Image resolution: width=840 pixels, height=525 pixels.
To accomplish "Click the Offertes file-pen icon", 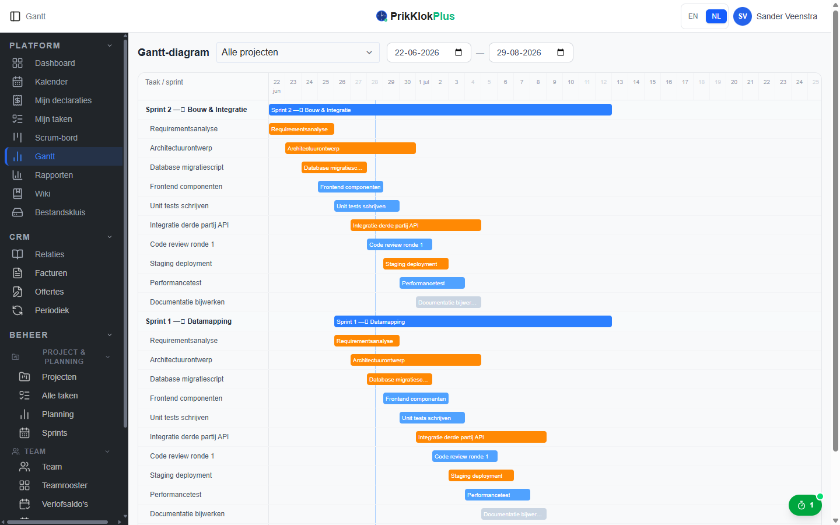I will (x=17, y=292).
